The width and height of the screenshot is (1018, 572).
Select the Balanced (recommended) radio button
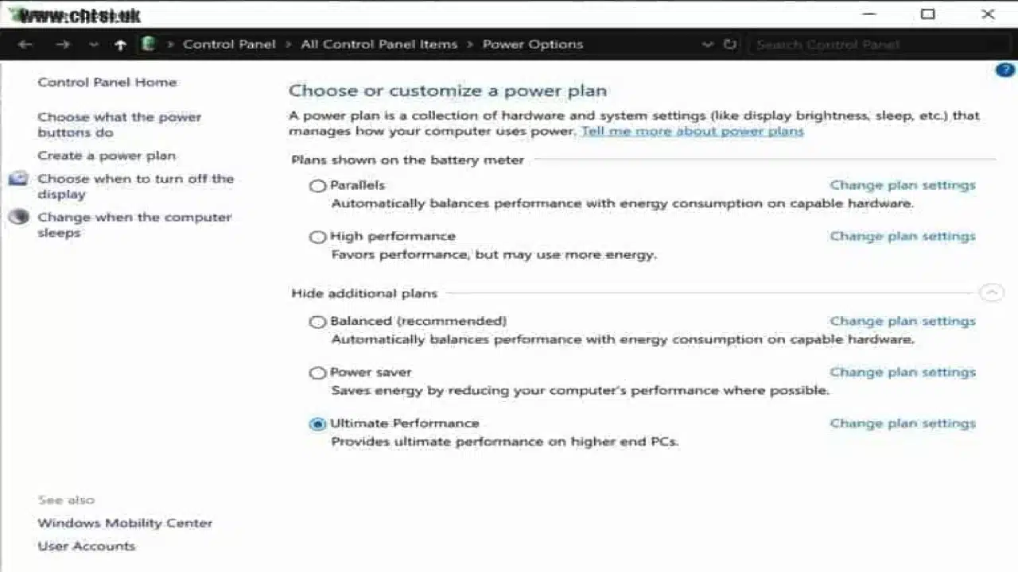[x=318, y=322]
